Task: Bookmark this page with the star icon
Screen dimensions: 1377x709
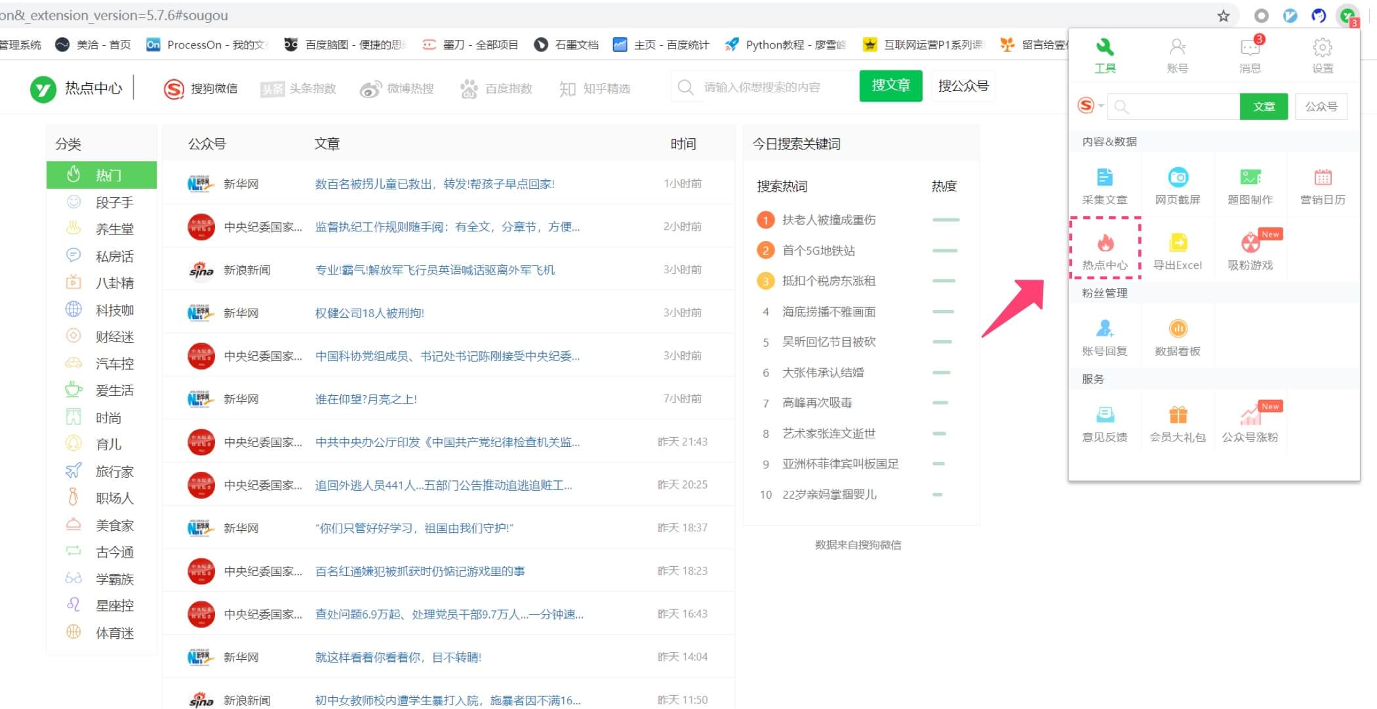Action: [1224, 16]
